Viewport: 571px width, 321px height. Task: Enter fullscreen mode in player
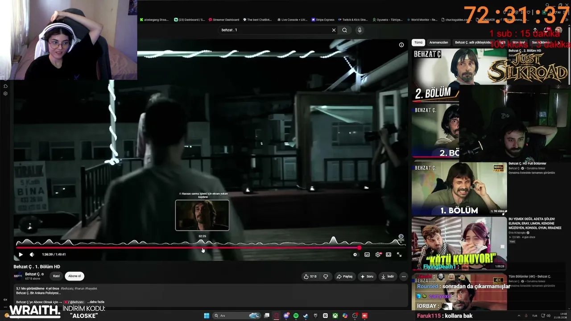399,255
